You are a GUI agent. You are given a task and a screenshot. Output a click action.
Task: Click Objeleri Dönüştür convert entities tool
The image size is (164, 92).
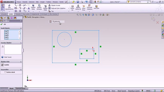[x=39, y=7]
